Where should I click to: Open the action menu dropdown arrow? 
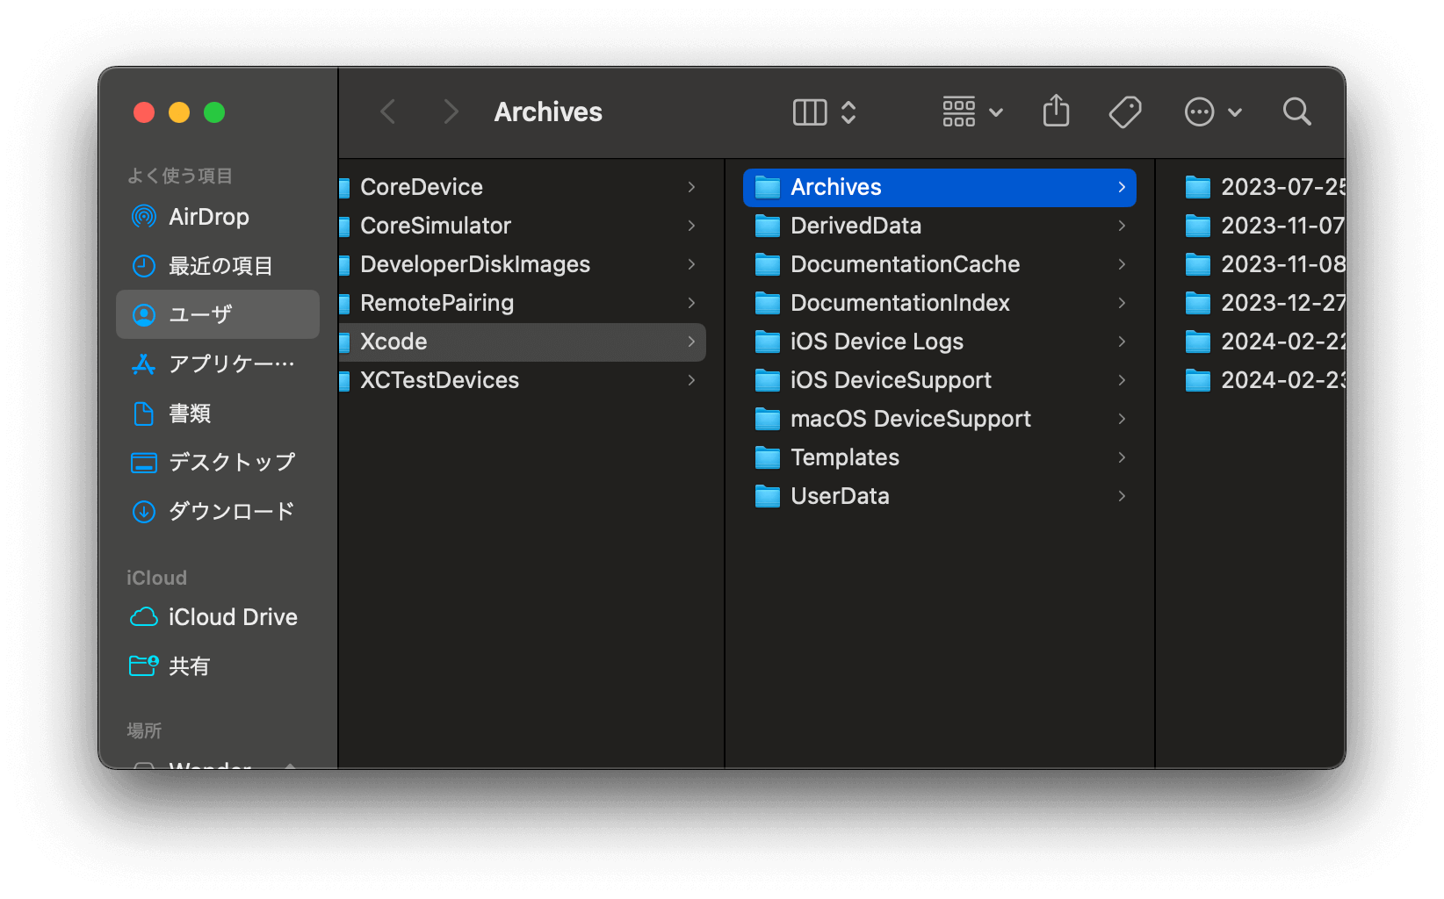(1235, 112)
